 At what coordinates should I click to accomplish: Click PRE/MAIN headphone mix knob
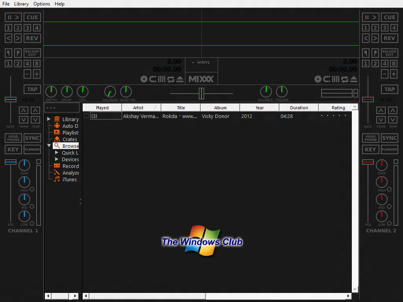tap(110, 92)
